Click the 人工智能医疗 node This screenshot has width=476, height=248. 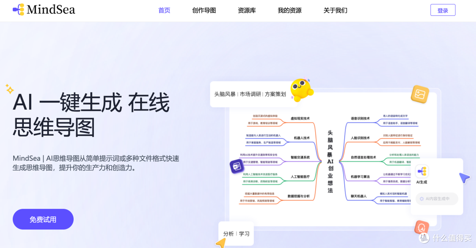pos(300,177)
